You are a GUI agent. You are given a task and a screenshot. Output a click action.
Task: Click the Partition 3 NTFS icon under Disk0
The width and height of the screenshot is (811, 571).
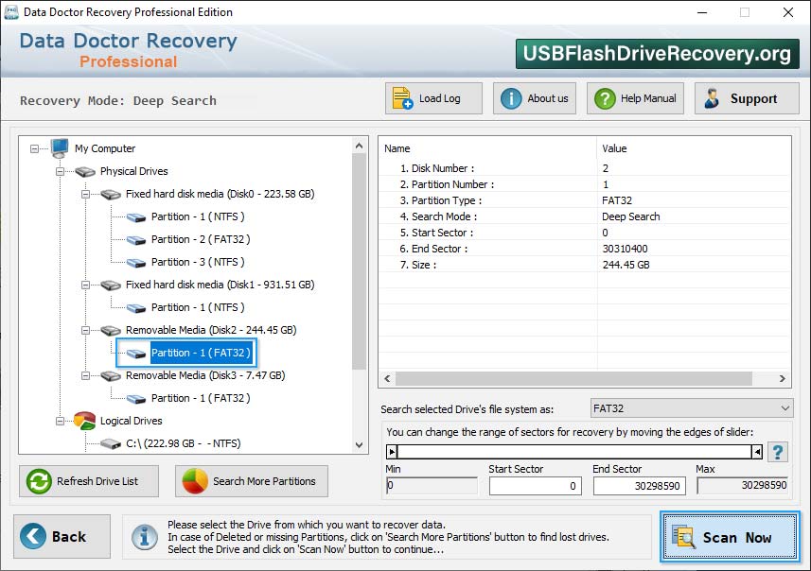coord(136,263)
